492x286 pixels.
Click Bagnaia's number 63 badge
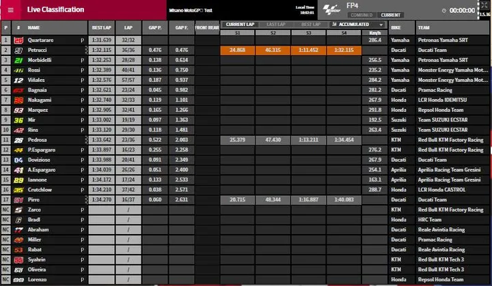click(18, 90)
